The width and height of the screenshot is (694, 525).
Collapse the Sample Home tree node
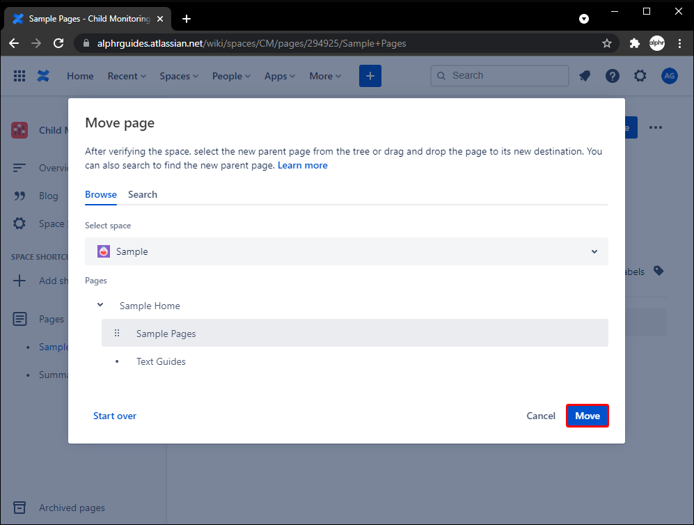click(x=100, y=305)
